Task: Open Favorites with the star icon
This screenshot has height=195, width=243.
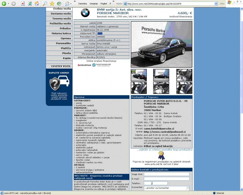Action: click(x=52, y=4)
